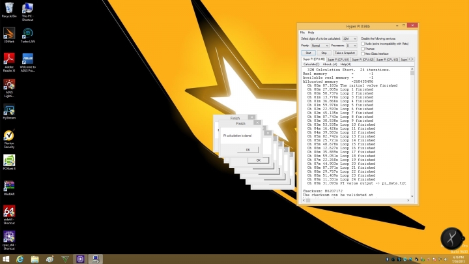This screenshot has width=469, height=264.
Task: Open PCMark 8 desktop icon
Action: point(9,162)
